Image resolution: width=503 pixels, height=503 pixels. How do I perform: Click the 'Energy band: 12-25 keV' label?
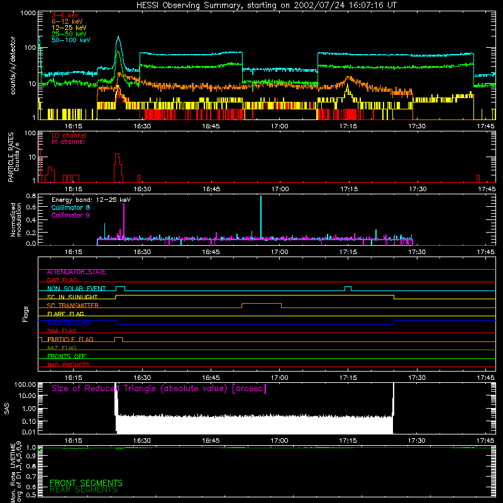click(91, 200)
